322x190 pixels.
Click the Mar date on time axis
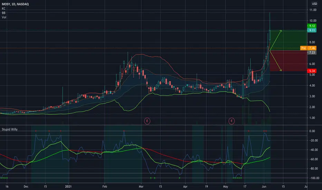(x=141, y=187)
